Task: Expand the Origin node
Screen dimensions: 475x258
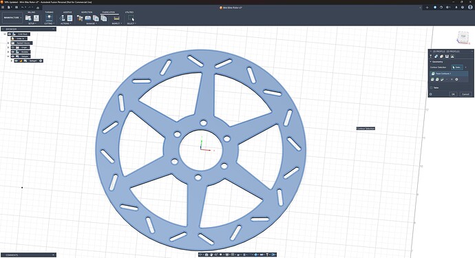Action: [x=8, y=47]
